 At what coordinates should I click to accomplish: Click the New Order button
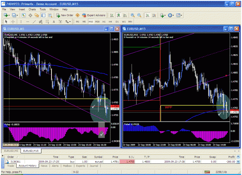[65, 15]
